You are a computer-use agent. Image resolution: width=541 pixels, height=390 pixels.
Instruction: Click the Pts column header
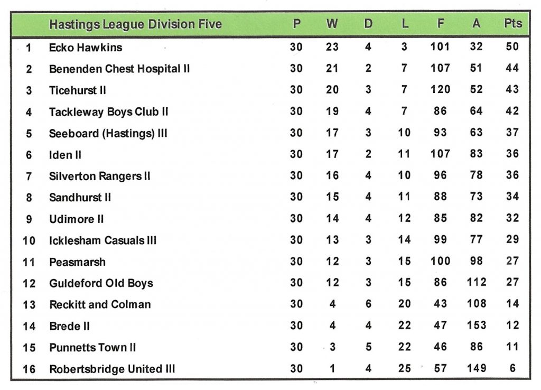[x=512, y=23]
